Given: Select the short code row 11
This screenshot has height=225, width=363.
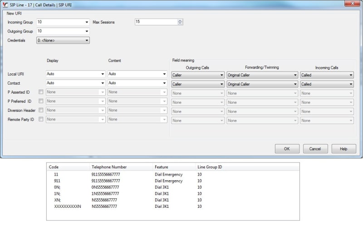Looking at the screenshot, I should click(x=173, y=174).
